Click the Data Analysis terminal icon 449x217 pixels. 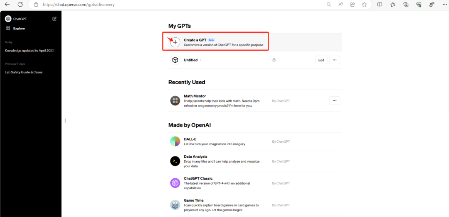click(x=175, y=161)
